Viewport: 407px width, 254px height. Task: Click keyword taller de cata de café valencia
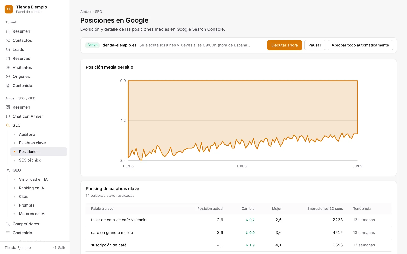click(119, 220)
